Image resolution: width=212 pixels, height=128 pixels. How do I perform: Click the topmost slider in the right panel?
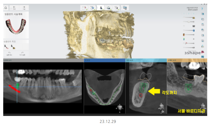click(188, 18)
